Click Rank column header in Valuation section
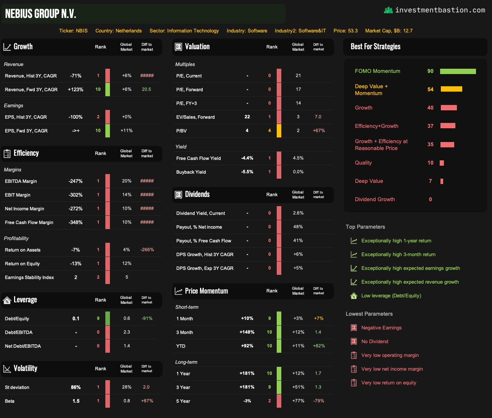This screenshot has width=492, height=418. coord(272,47)
